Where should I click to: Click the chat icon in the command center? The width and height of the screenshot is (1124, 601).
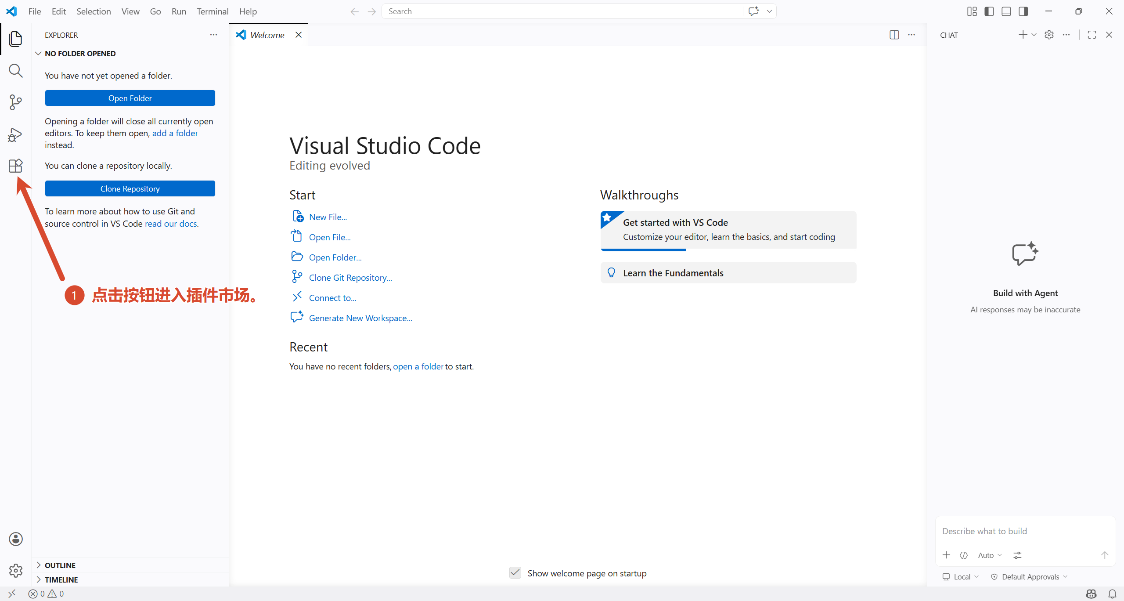click(x=754, y=11)
